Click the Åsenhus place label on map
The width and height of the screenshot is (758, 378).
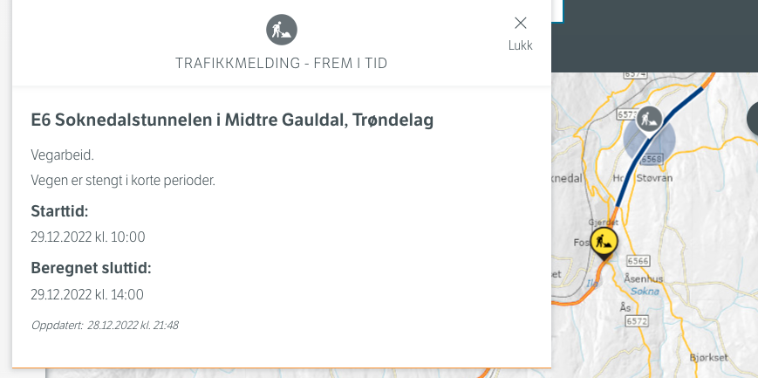[x=645, y=278]
